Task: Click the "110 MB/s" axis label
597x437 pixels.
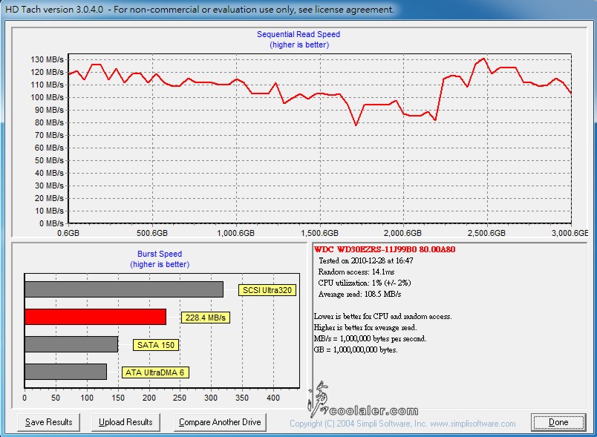Action: (x=47, y=85)
